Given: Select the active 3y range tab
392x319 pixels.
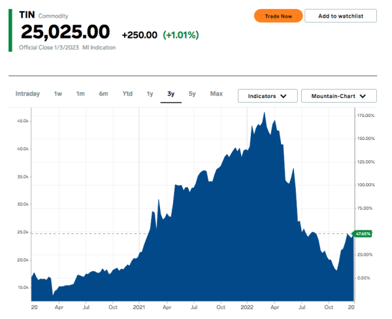Looking at the screenshot, I should click(171, 94).
